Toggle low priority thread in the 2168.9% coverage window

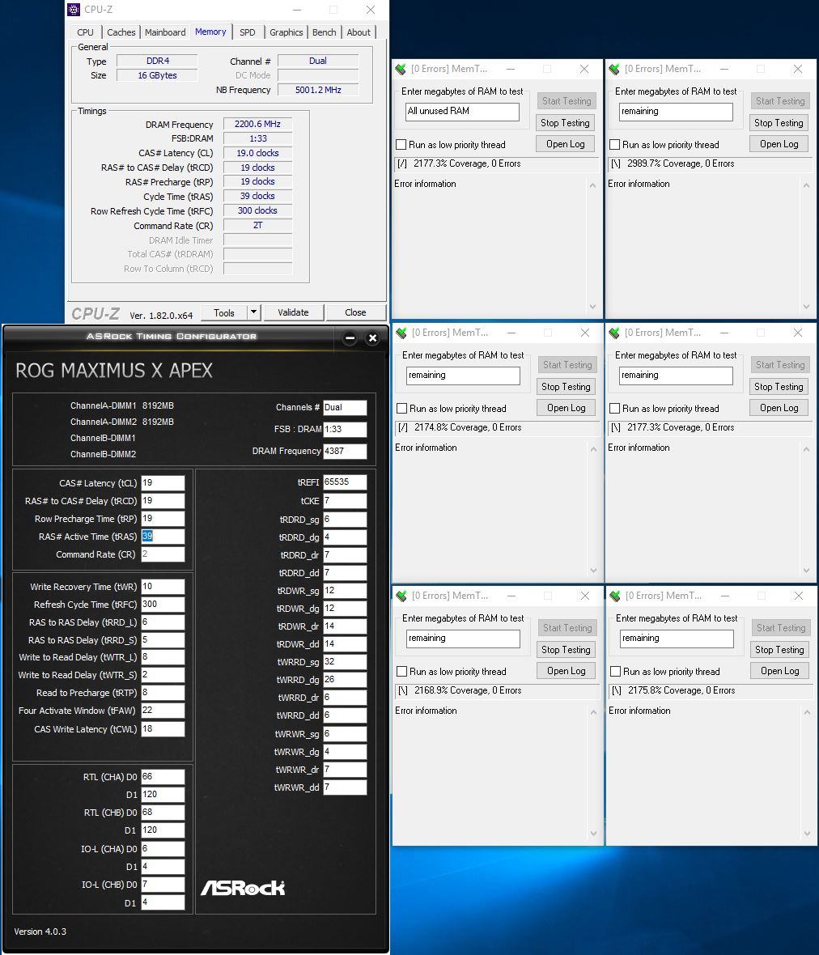click(402, 672)
